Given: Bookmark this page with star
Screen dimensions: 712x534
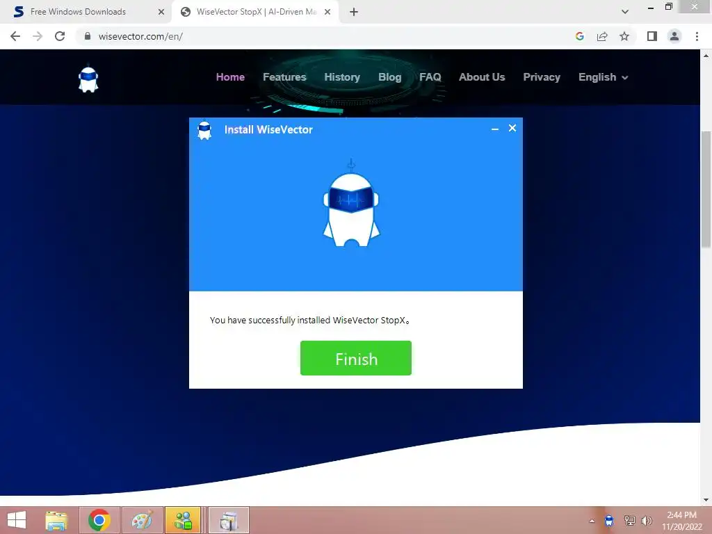Looking at the screenshot, I should coord(624,36).
